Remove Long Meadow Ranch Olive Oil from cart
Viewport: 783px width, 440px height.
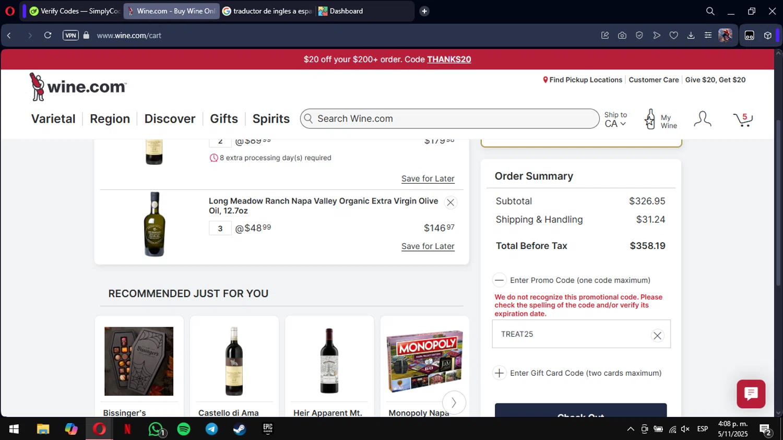point(450,203)
